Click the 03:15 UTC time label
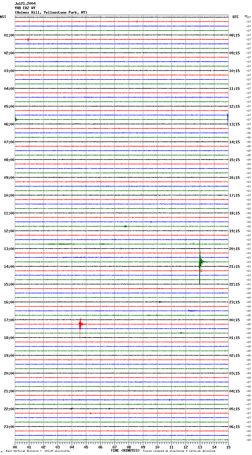252x455 pixels. pos(235,373)
